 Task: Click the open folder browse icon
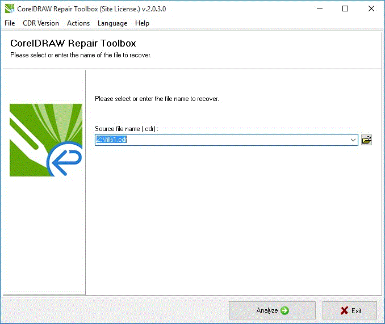(367, 140)
